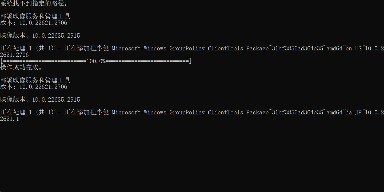
Task: Click the closing bracket of the progress bar
Action: click(190, 61)
